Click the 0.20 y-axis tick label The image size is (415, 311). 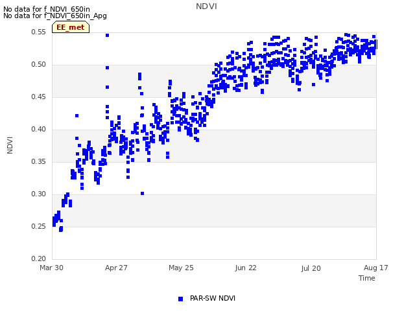[38, 259]
